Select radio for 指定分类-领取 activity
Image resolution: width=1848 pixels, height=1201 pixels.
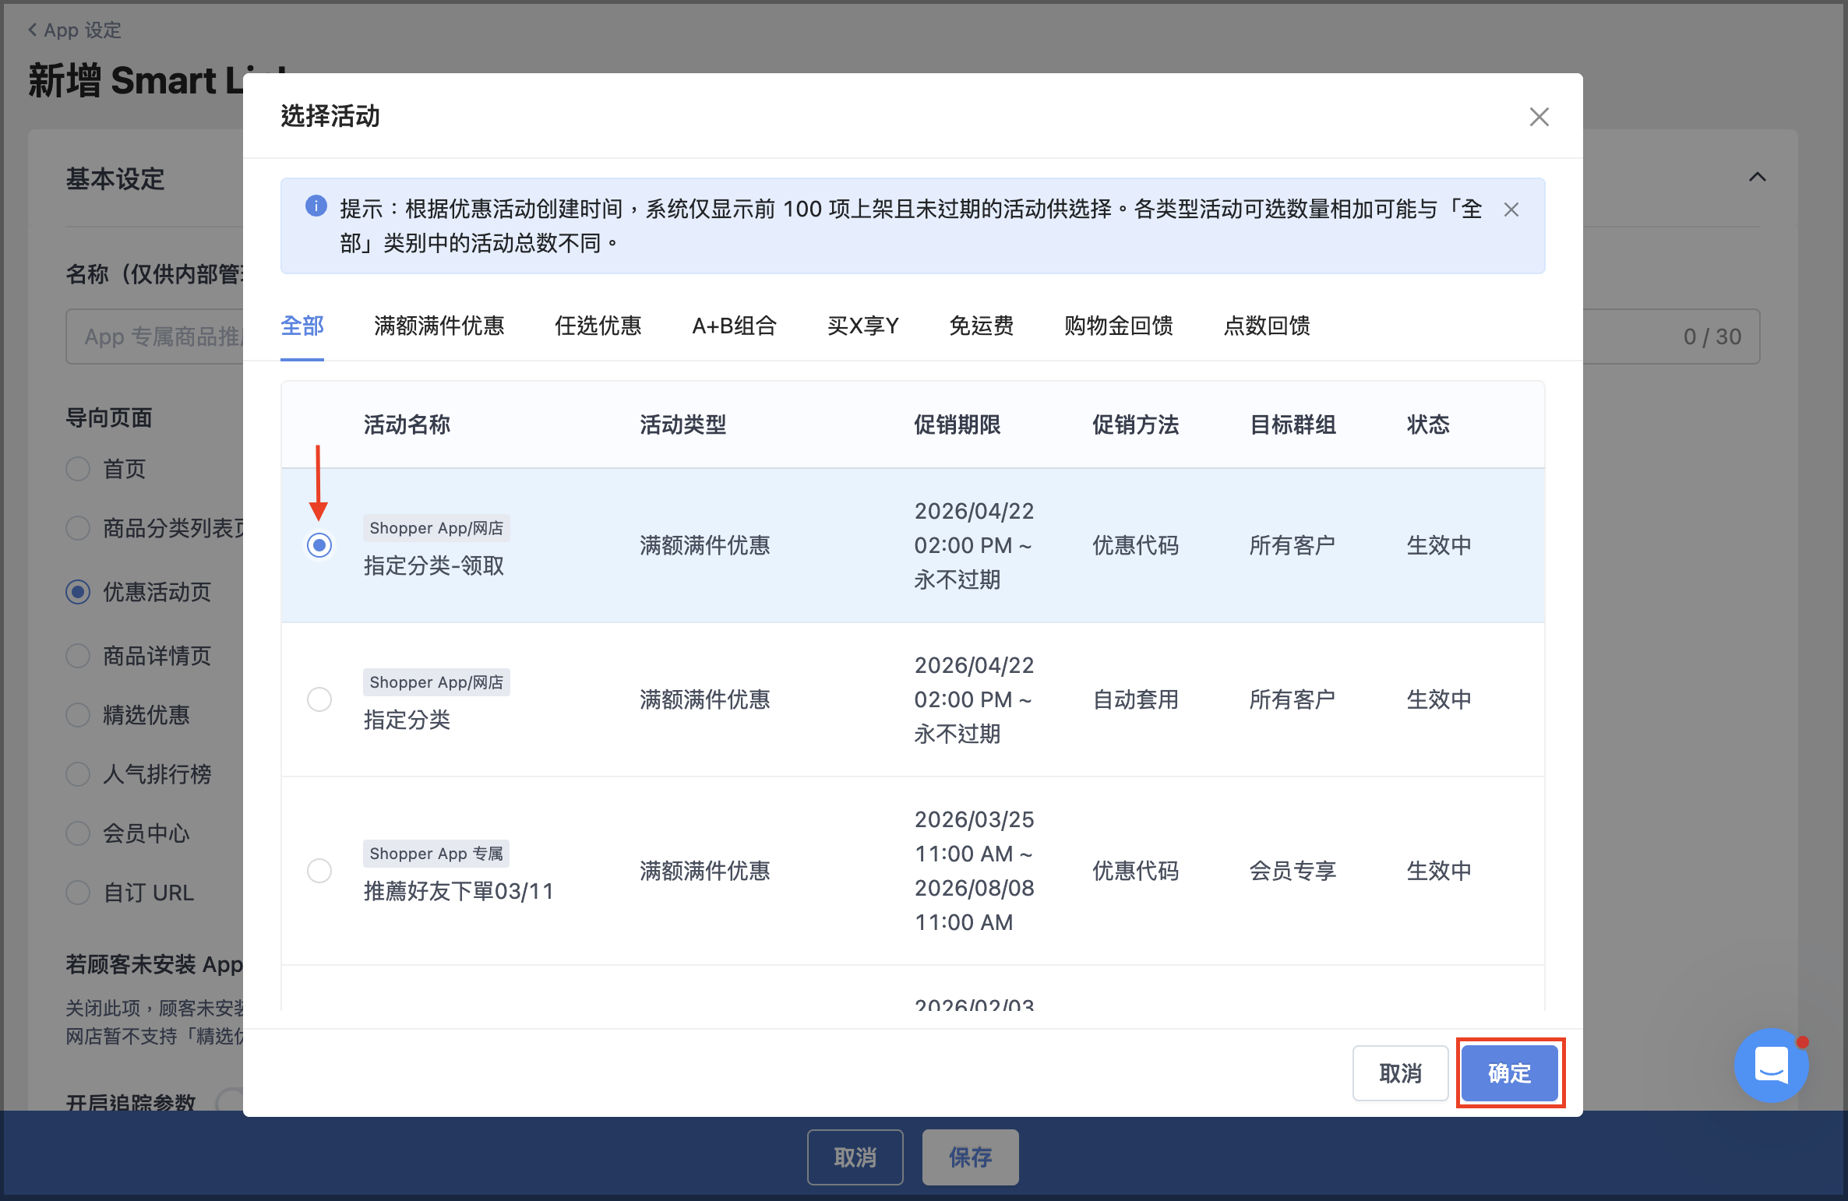pyautogui.click(x=319, y=545)
